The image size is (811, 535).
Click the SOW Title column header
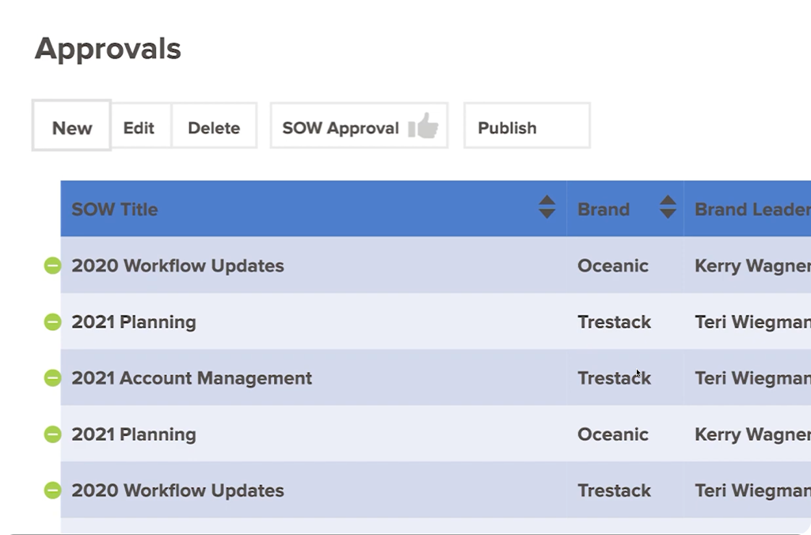314,209
